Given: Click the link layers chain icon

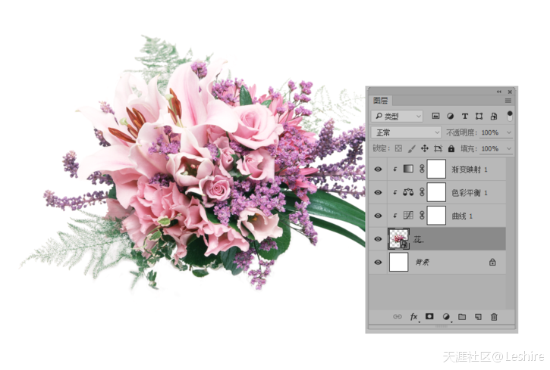Looking at the screenshot, I should point(397,316).
